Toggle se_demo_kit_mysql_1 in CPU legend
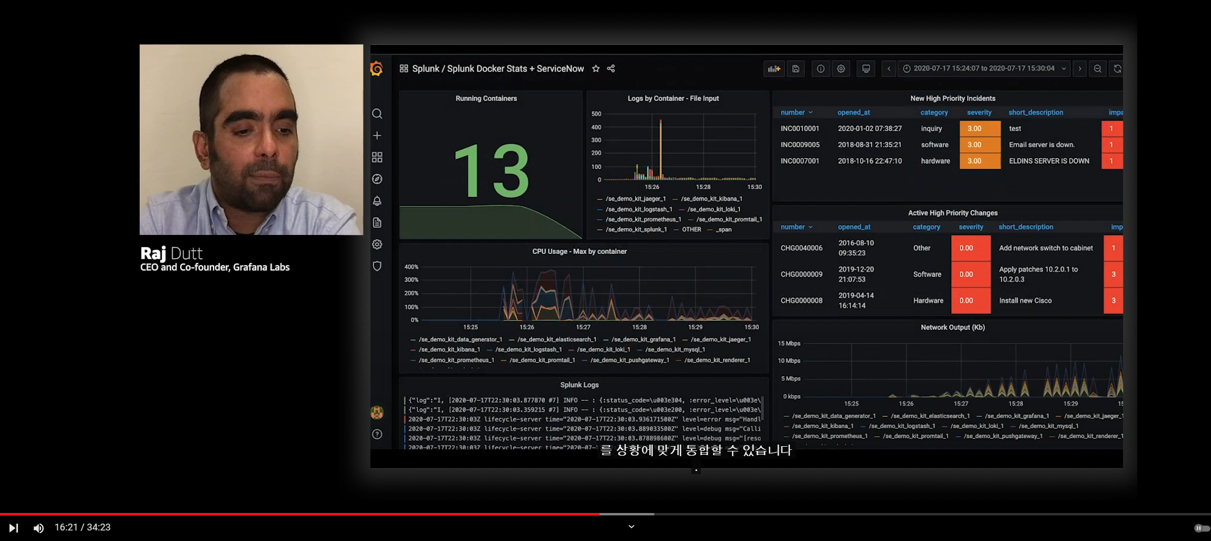 675,349
